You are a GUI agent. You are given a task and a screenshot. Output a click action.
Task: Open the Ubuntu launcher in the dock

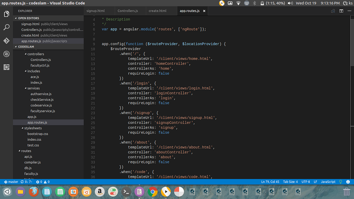(x=7, y=192)
